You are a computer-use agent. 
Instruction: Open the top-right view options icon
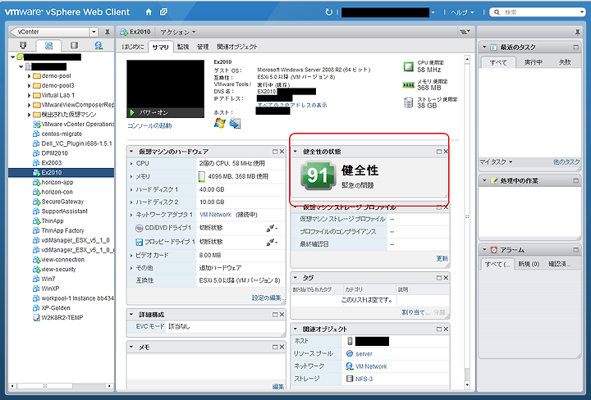[x=465, y=32]
